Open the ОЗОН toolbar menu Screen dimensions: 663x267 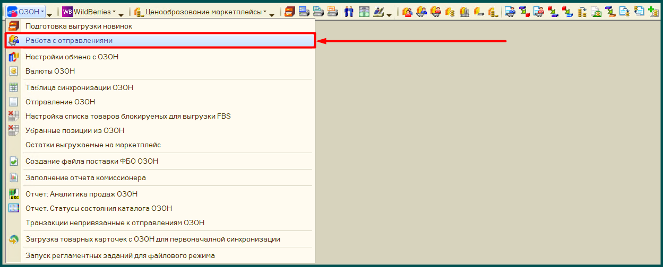coord(25,11)
